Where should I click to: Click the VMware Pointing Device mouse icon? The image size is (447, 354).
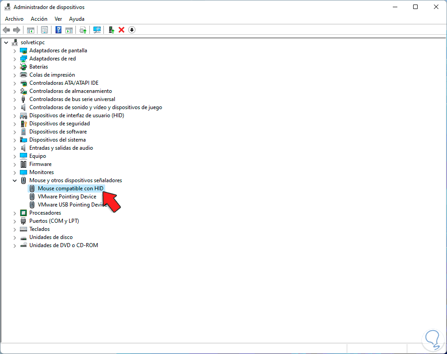(x=32, y=197)
